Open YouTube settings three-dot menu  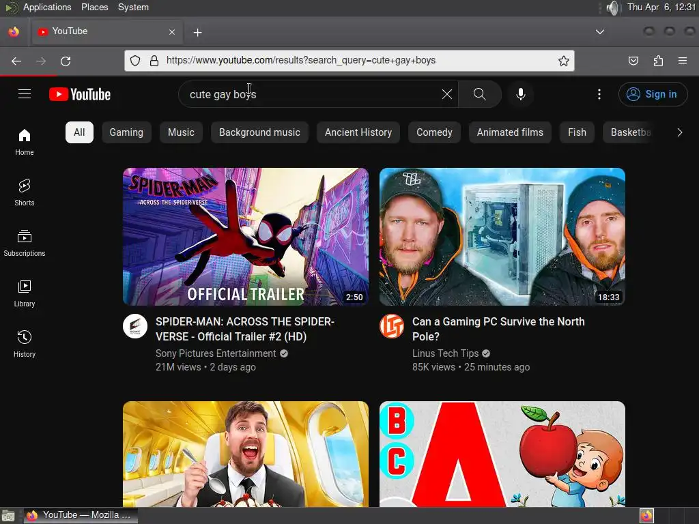point(599,94)
